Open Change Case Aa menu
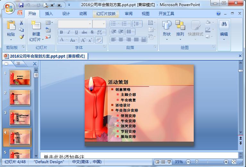This screenshot has width=246, height=167. tap(73, 40)
